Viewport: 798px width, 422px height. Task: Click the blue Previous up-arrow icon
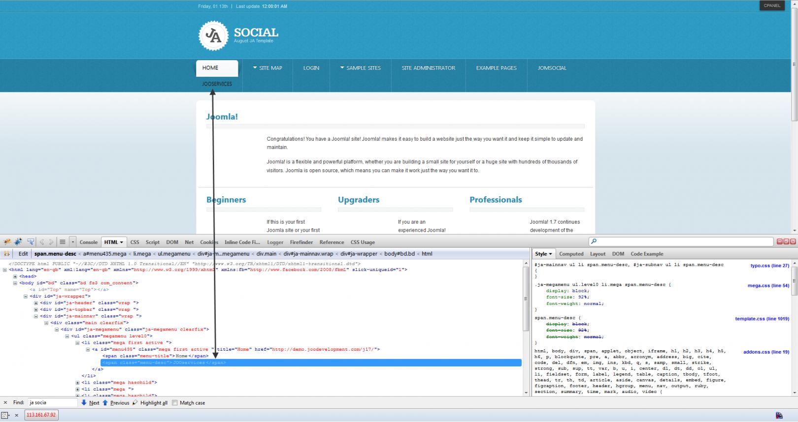[x=105, y=403]
